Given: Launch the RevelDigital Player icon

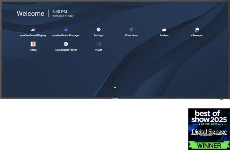Looking at the screenshot, I should [66, 44].
